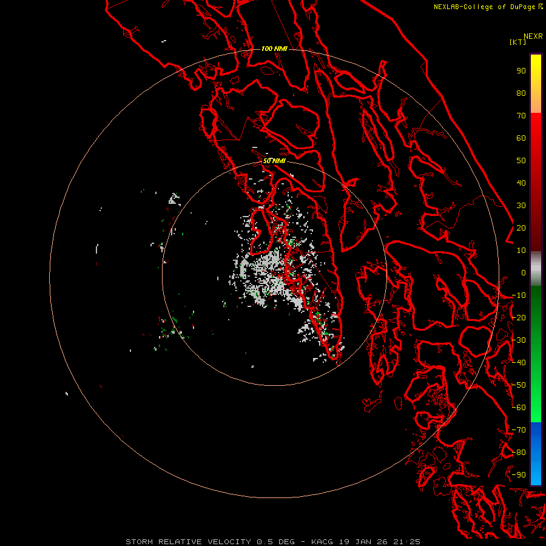Click the -10 value on velocity scale
This screenshot has height=546, width=546.
point(519,295)
